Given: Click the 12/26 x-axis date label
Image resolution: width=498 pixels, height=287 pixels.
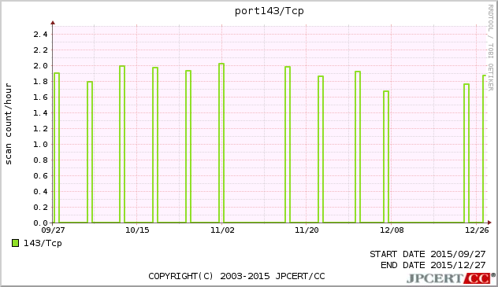Looking at the screenshot, I should pyautogui.click(x=477, y=230).
